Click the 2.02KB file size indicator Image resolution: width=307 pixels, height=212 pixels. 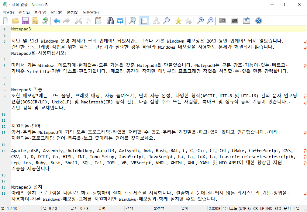tap(214, 208)
